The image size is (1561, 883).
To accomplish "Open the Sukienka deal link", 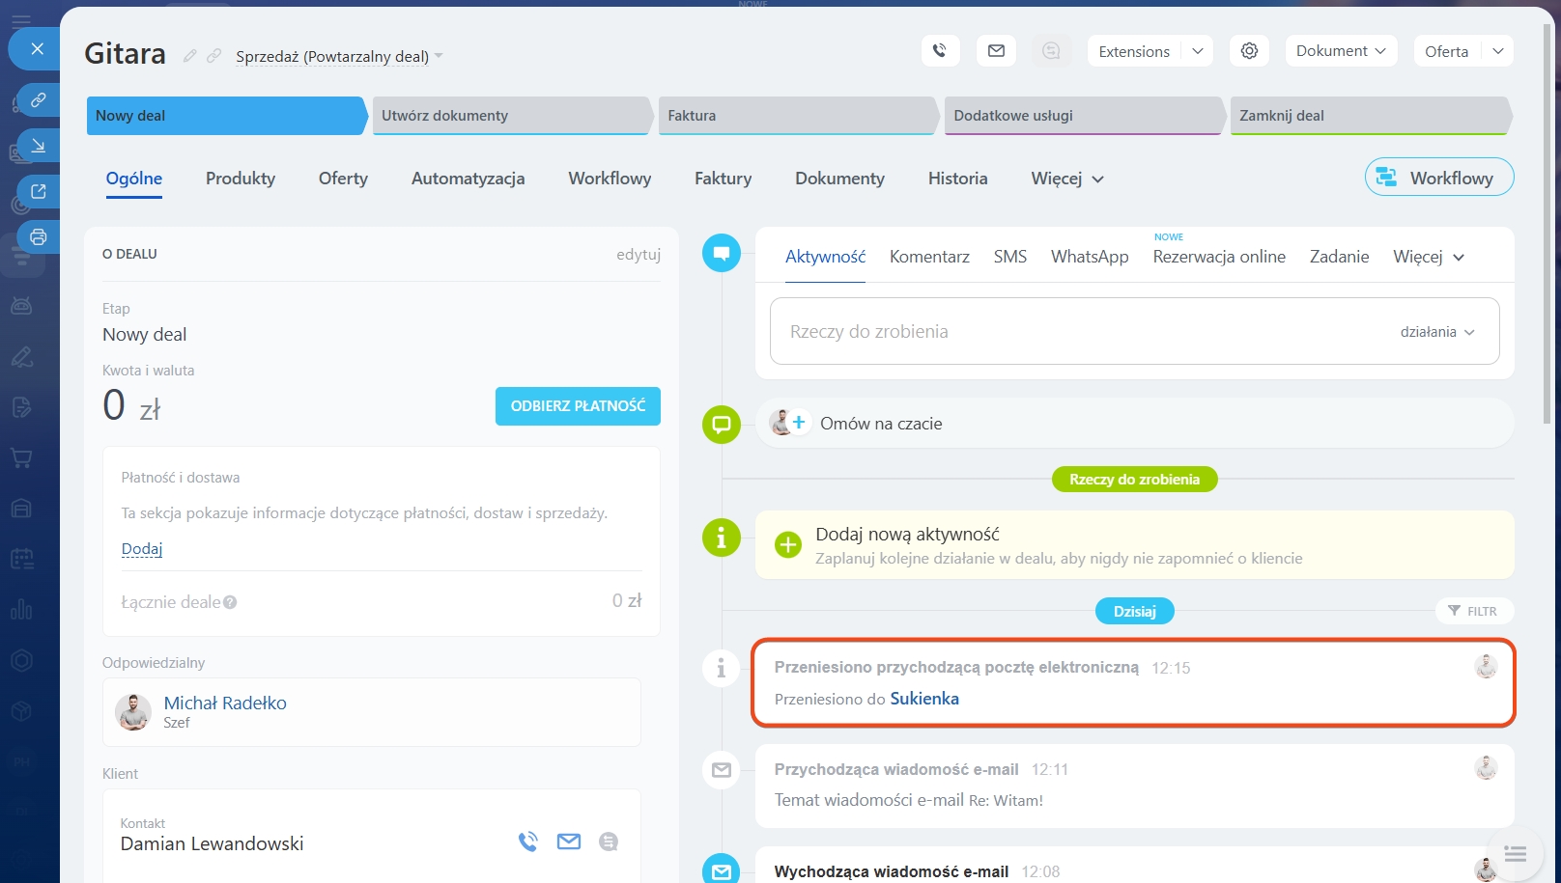I will (x=924, y=699).
